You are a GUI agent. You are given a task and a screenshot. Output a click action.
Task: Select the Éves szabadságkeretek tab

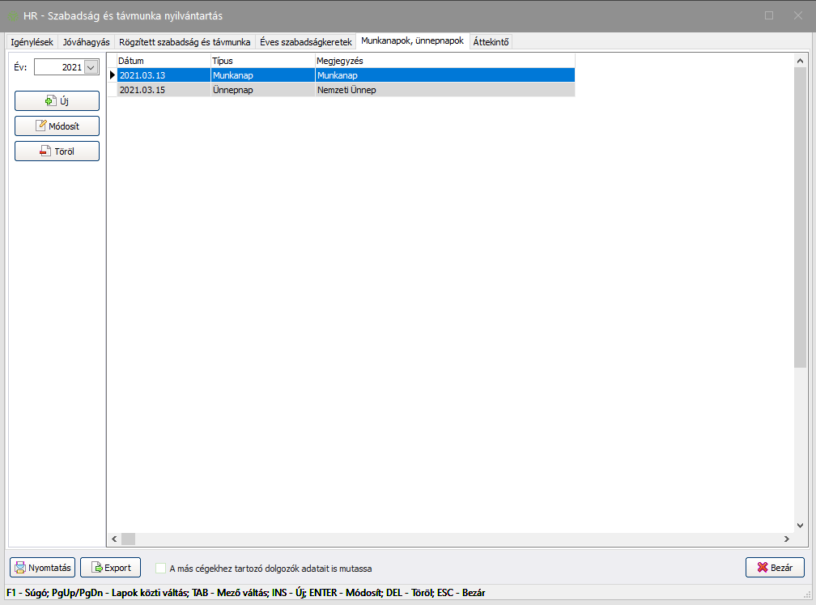coord(305,41)
